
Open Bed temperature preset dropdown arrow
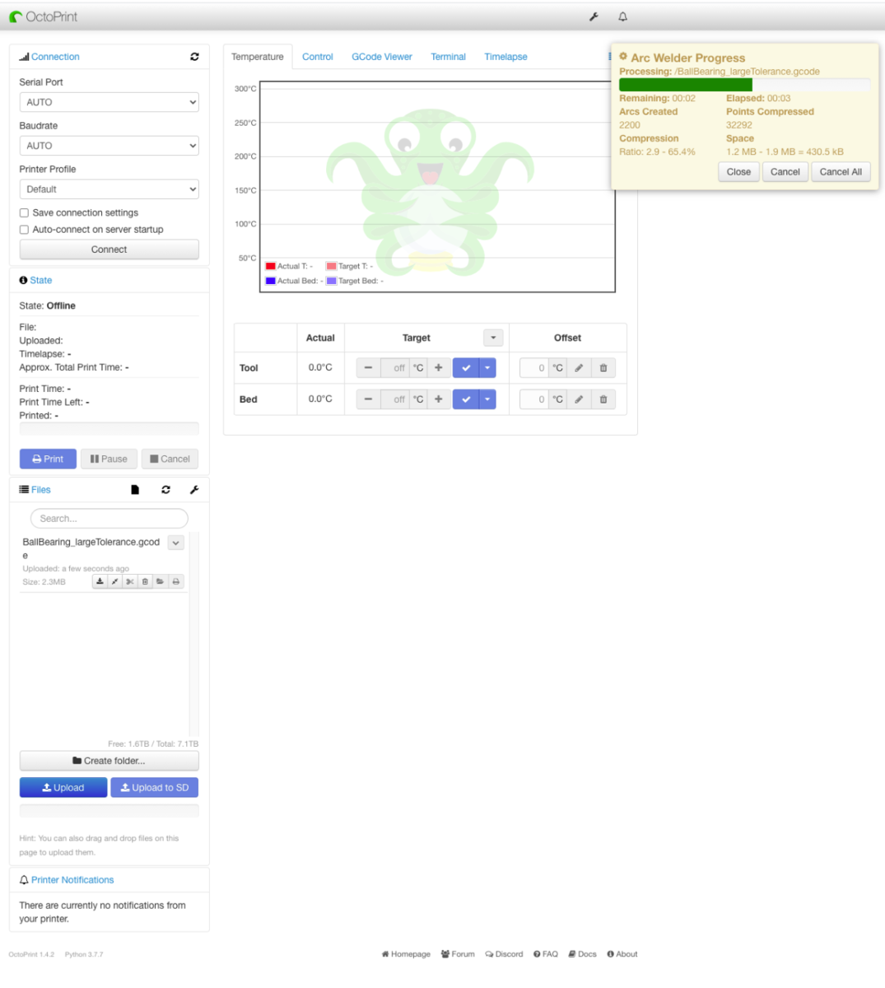point(488,399)
